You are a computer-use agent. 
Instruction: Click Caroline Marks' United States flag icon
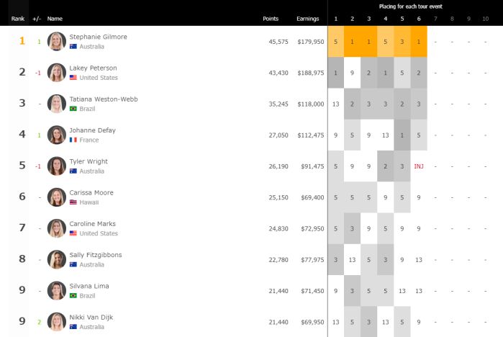pos(73,233)
